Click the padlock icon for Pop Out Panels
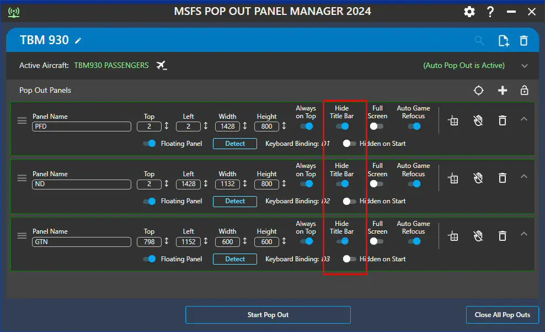 pyautogui.click(x=524, y=91)
